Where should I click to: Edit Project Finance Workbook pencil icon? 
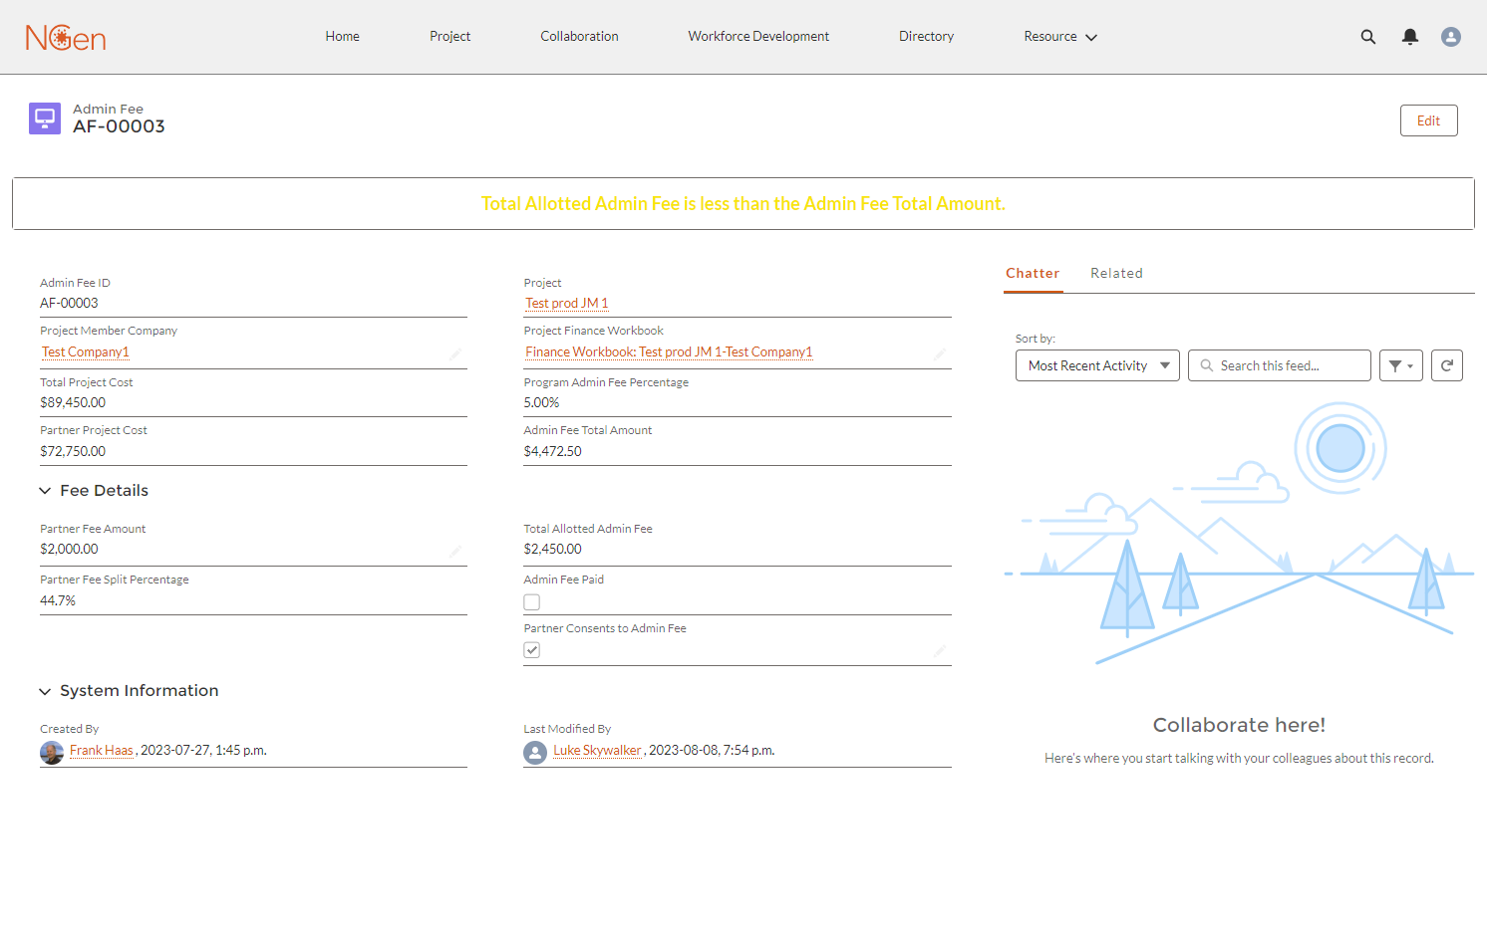(940, 353)
